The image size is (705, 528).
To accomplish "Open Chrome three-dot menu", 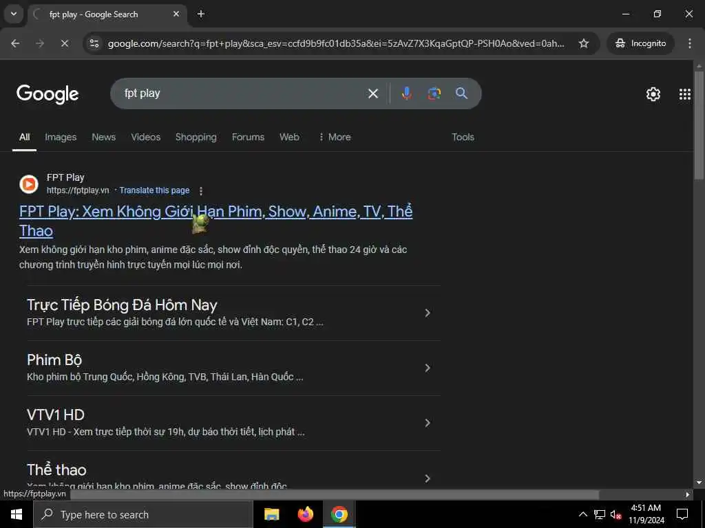I will point(690,43).
